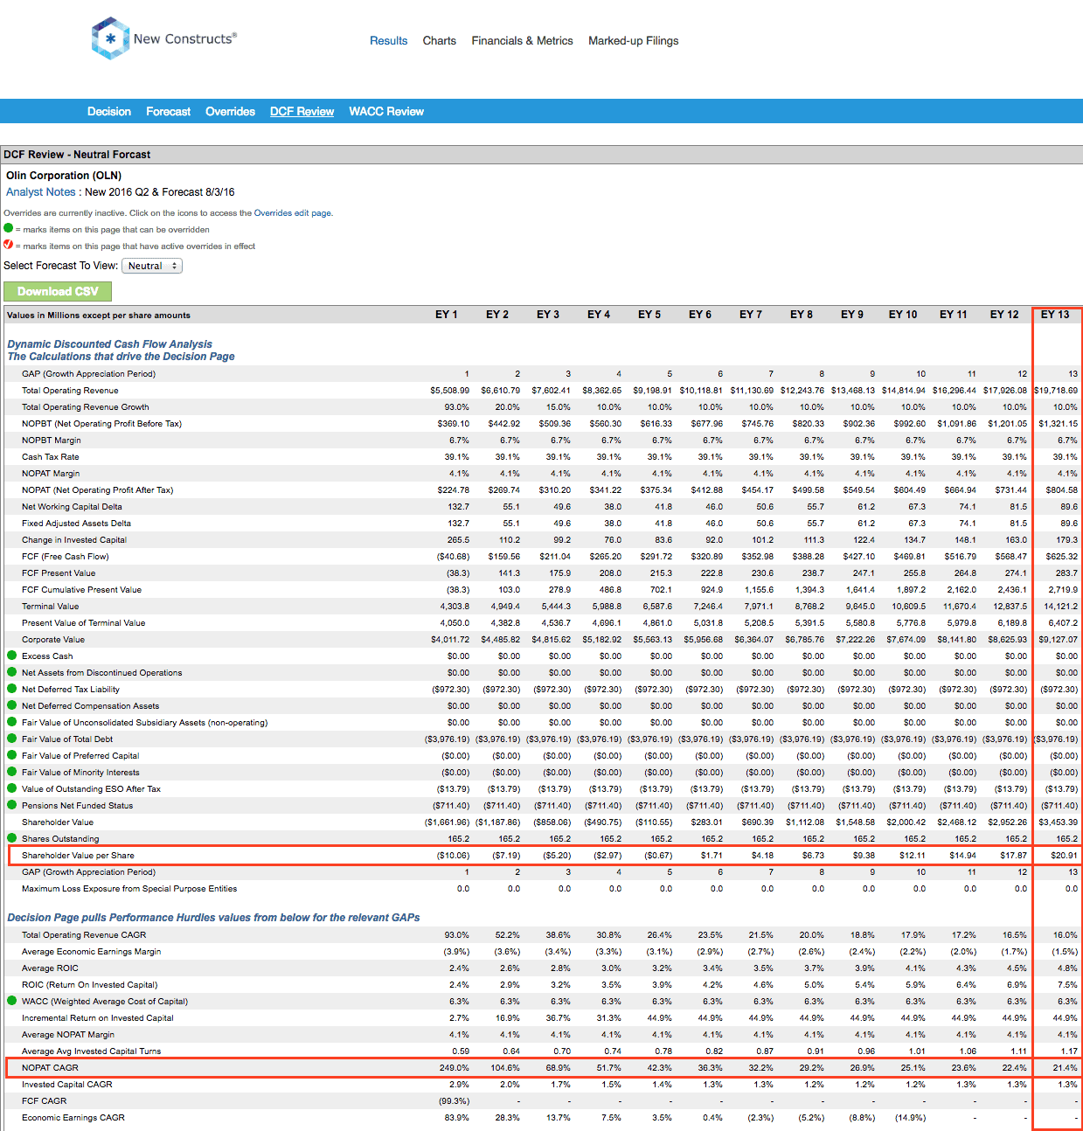Click the NOPBT Margin row label

(52, 441)
